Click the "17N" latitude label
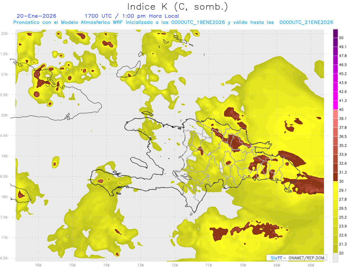The image size is (349, 269). pos(5,238)
